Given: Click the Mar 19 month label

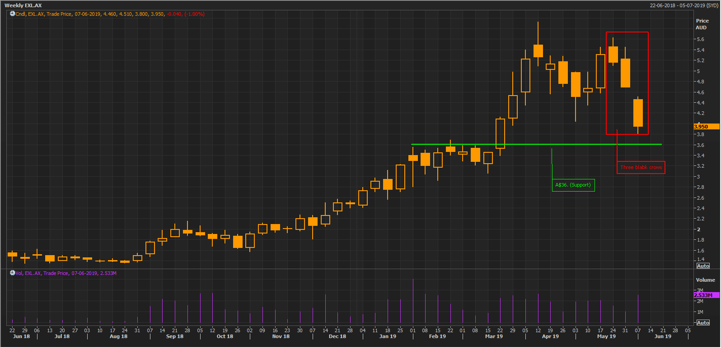Looking at the screenshot, I should 494,336.
